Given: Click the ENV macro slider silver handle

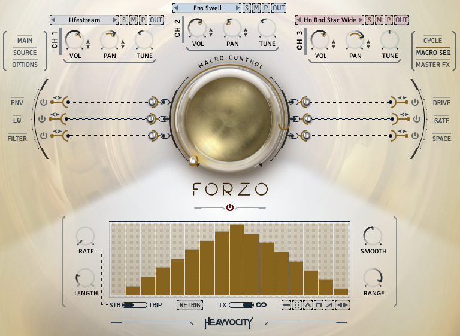Looking at the screenshot, I should [152, 102].
